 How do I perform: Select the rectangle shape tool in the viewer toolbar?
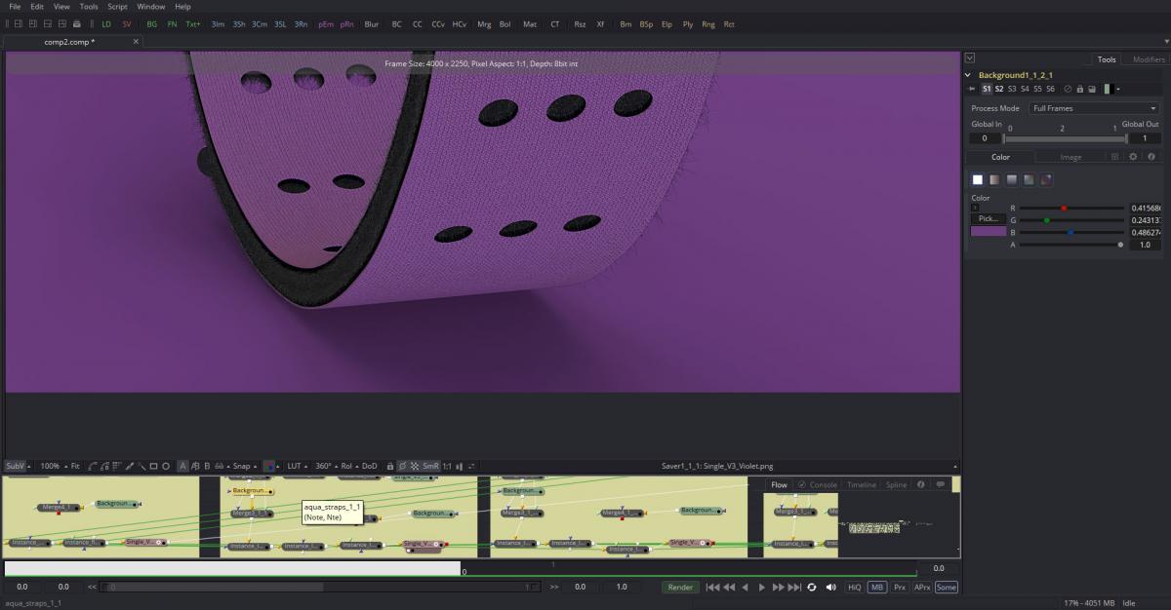153,467
